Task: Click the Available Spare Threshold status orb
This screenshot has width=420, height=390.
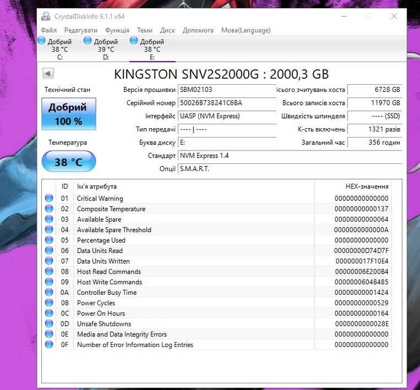Action: click(x=49, y=229)
